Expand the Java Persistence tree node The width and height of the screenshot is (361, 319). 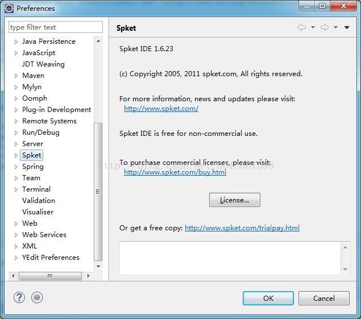point(16,42)
